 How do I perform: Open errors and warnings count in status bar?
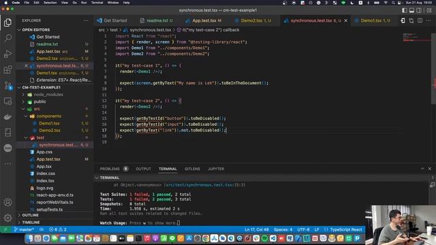click(x=57, y=229)
